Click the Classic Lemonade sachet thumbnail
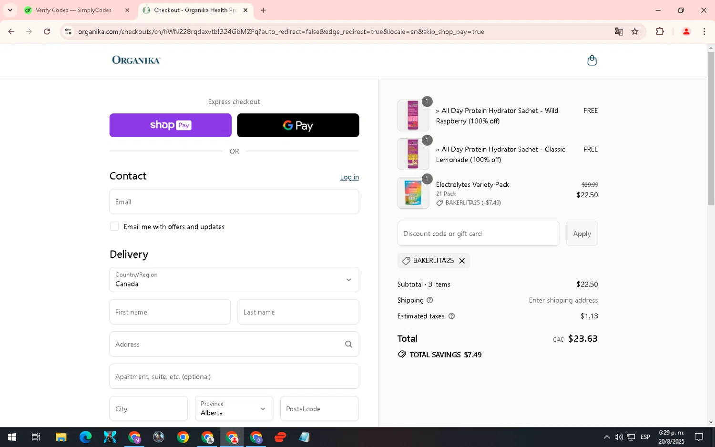715x447 pixels. [x=413, y=154]
